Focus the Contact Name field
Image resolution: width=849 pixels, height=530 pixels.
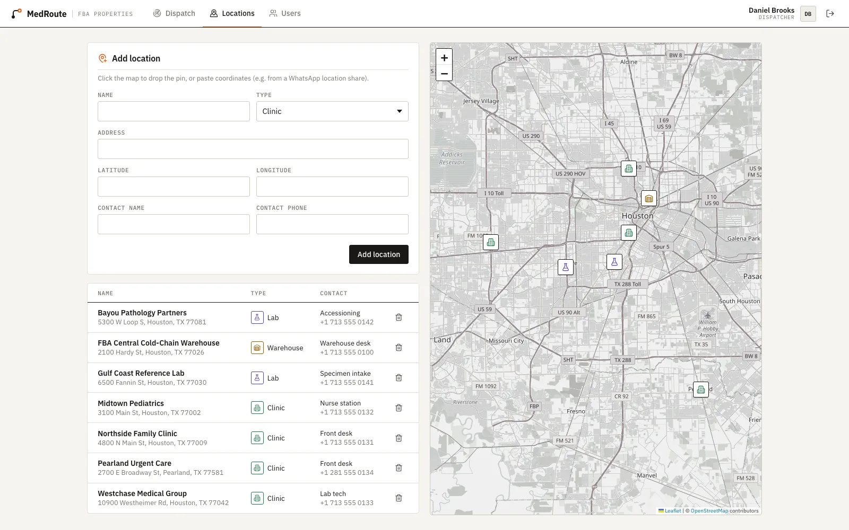(x=174, y=224)
